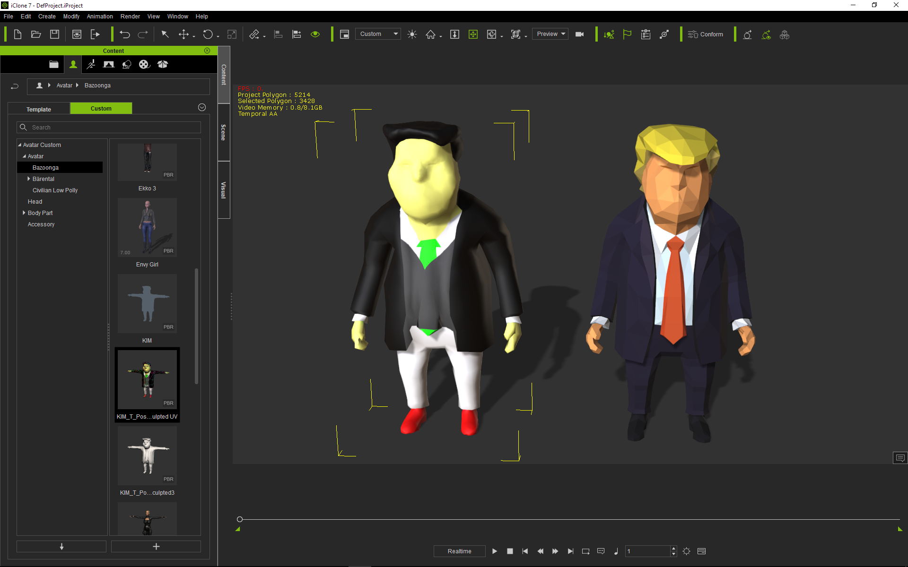Select the Head tree item
908x567 pixels.
coord(35,202)
